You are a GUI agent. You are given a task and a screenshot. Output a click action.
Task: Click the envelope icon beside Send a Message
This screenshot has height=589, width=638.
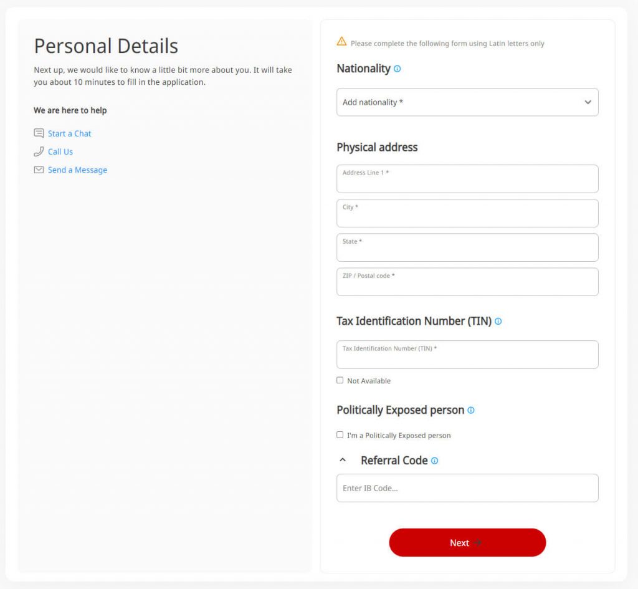point(39,170)
